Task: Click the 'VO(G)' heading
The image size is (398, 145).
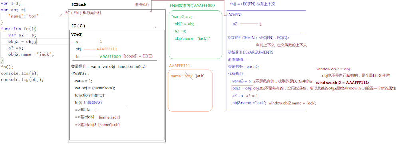Action: coord(77,35)
